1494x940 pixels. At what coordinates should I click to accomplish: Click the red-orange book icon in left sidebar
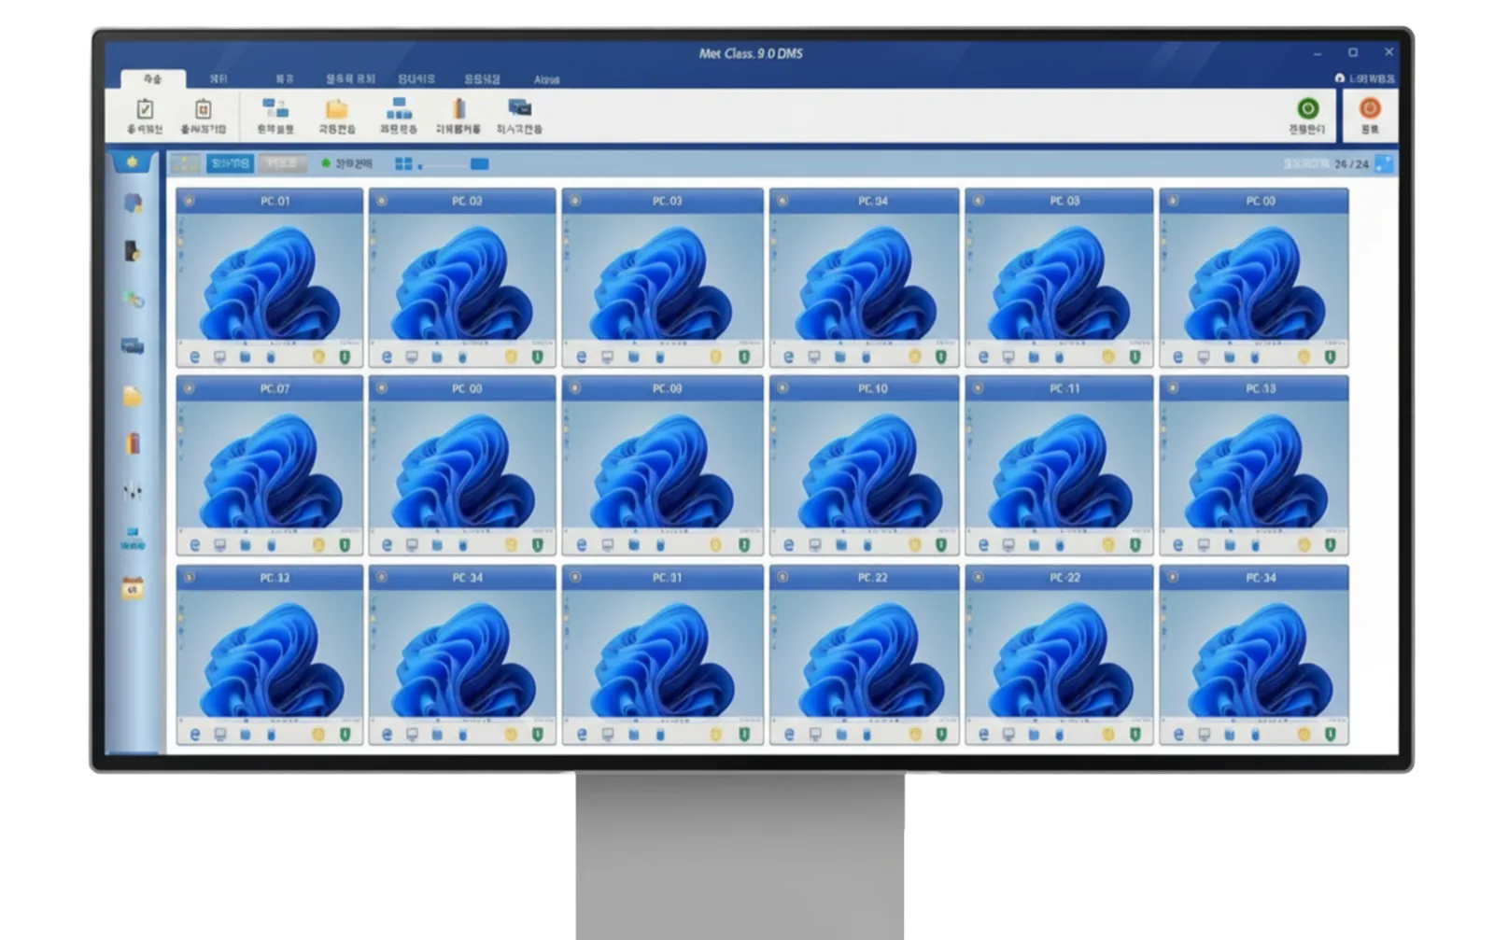tap(133, 443)
